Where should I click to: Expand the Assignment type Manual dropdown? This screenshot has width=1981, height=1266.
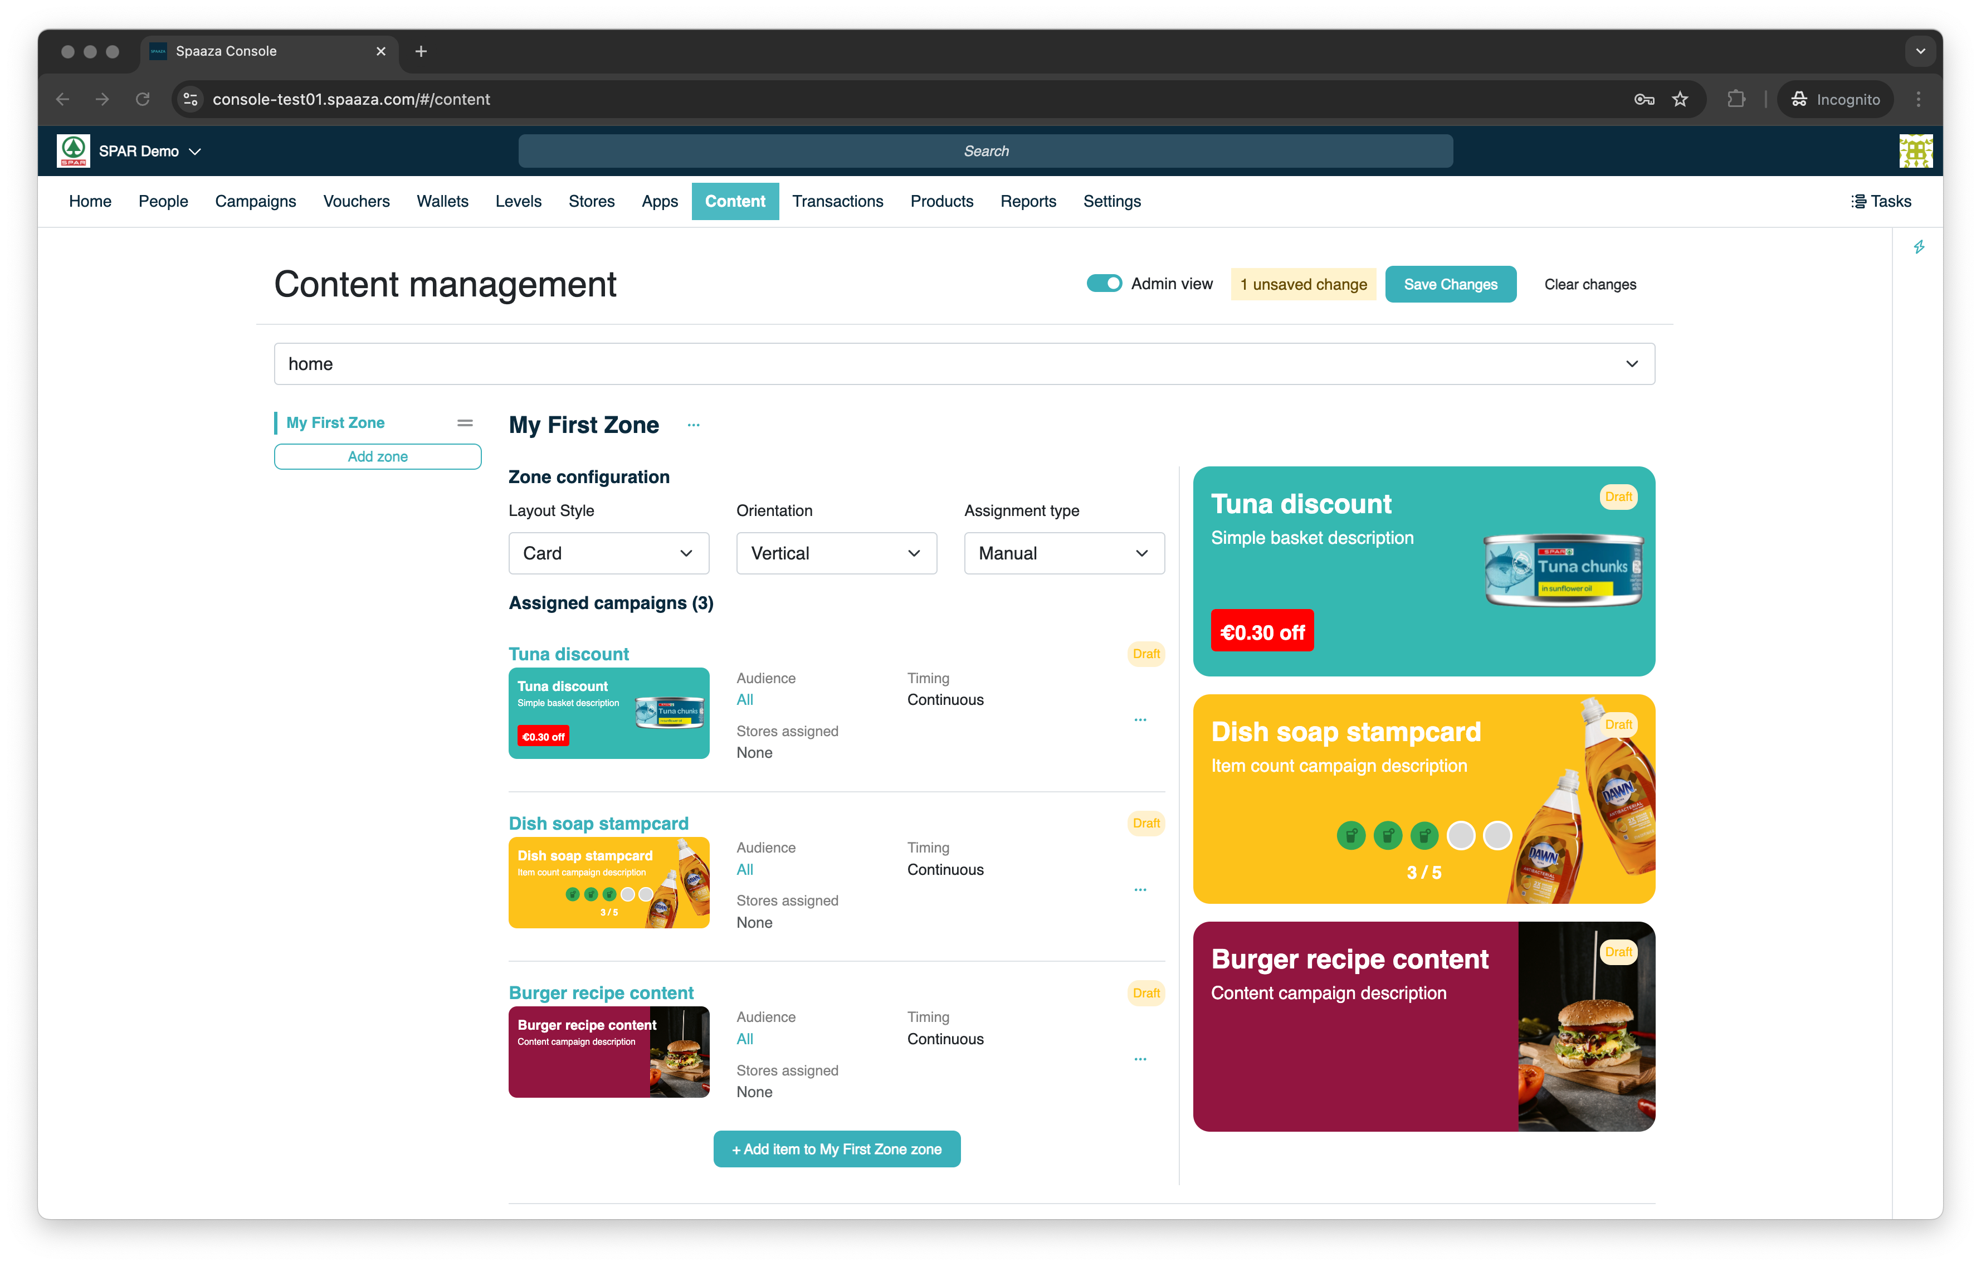(1063, 554)
